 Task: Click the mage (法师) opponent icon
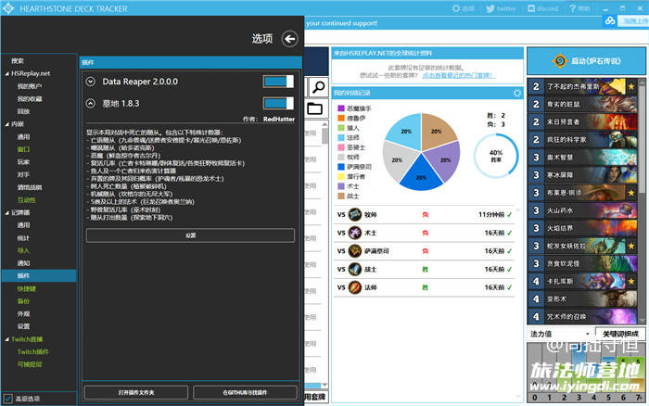(x=355, y=287)
